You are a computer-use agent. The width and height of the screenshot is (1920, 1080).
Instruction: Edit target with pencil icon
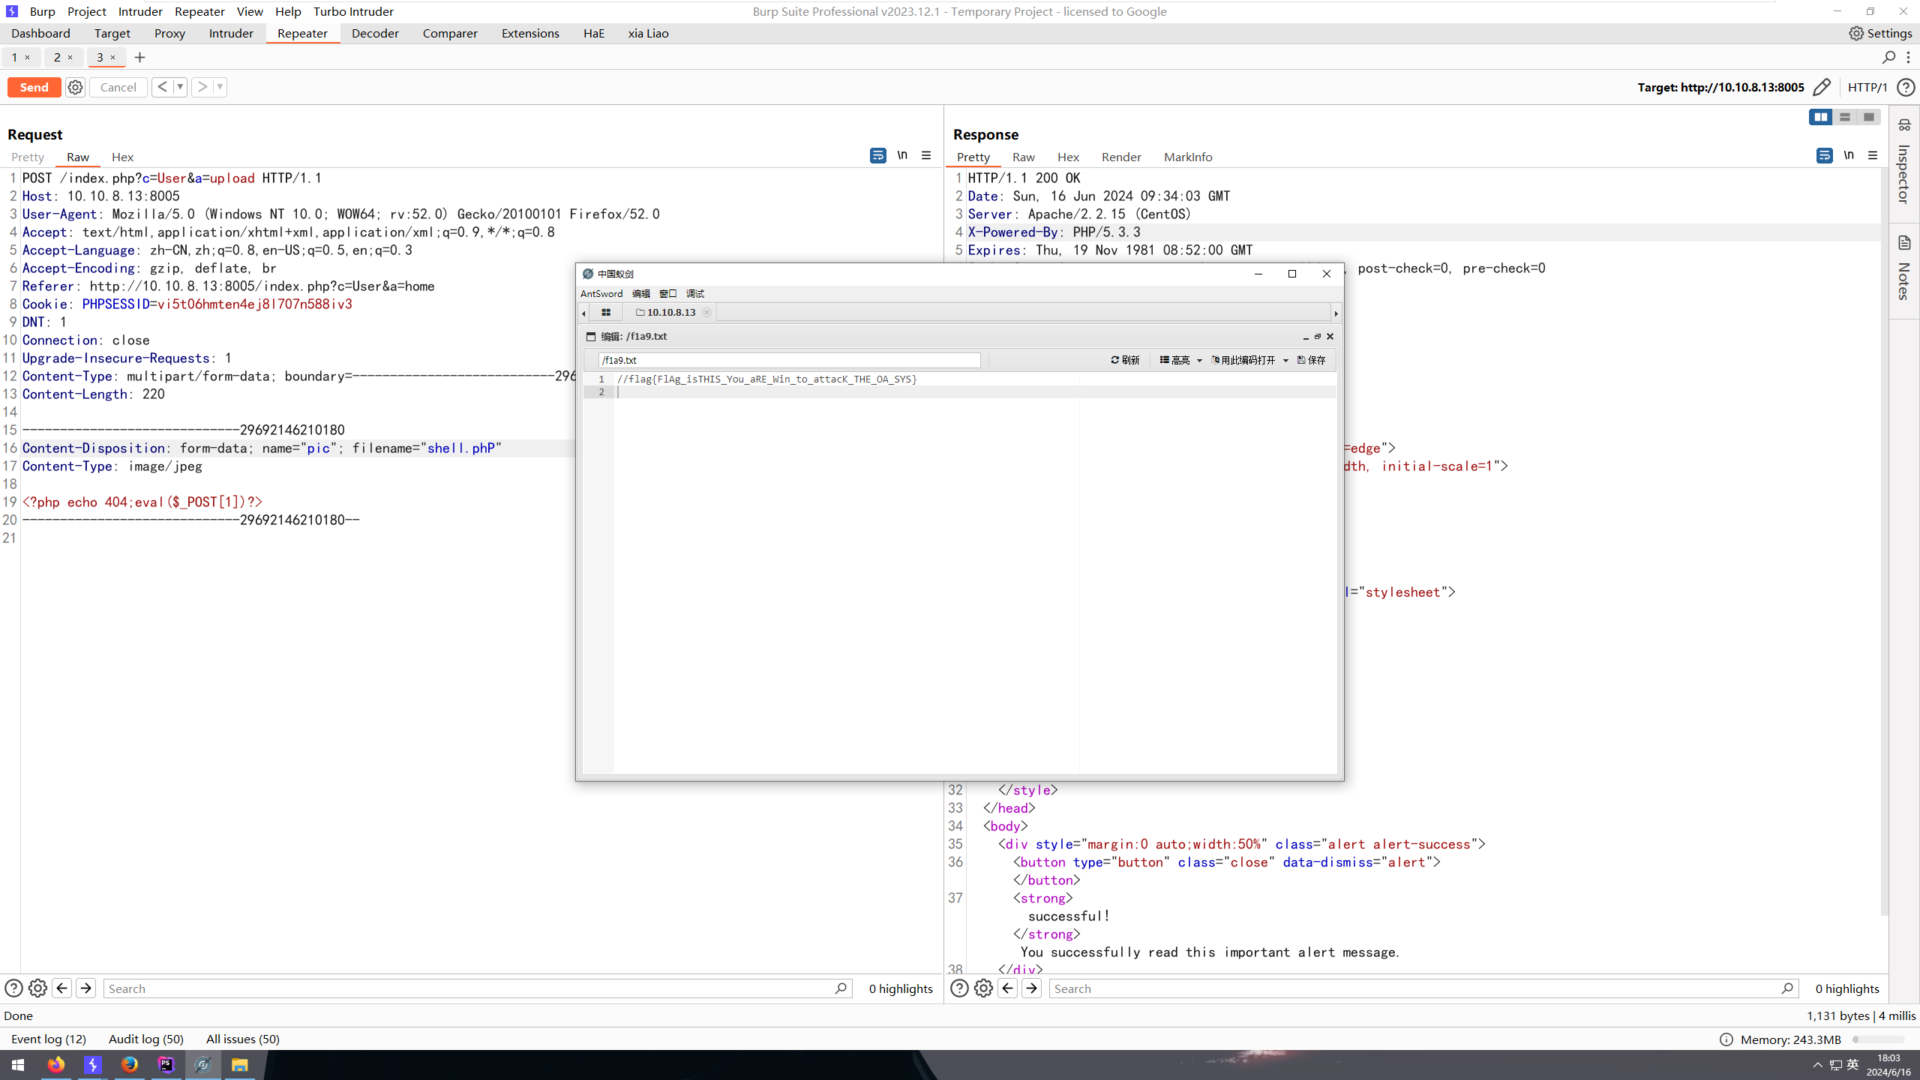click(x=1821, y=87)
